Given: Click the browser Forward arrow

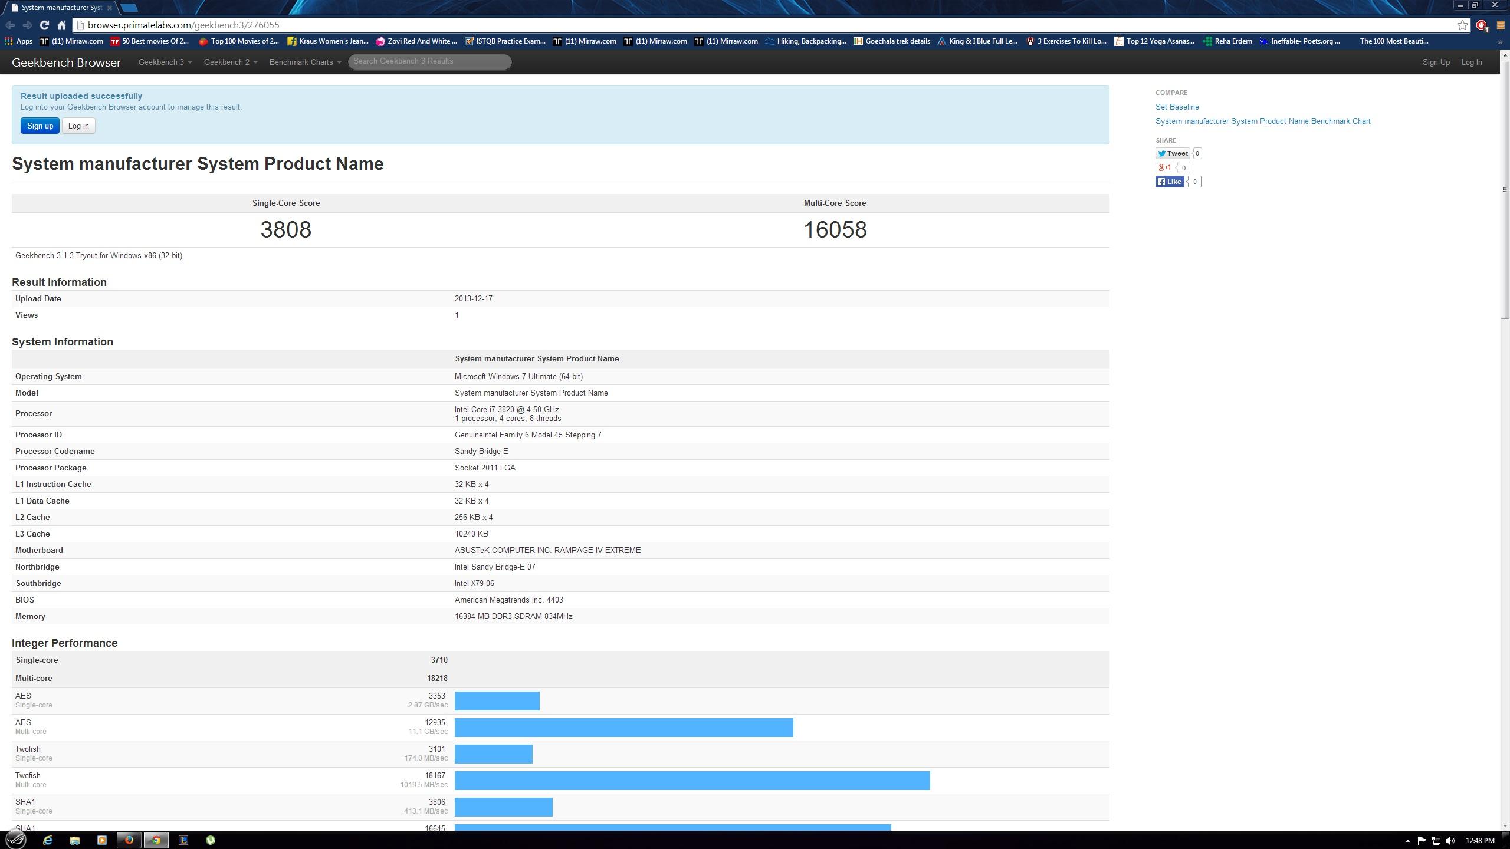Looking at the screenshot, I should pyautogui.click(x=27, y=25).
